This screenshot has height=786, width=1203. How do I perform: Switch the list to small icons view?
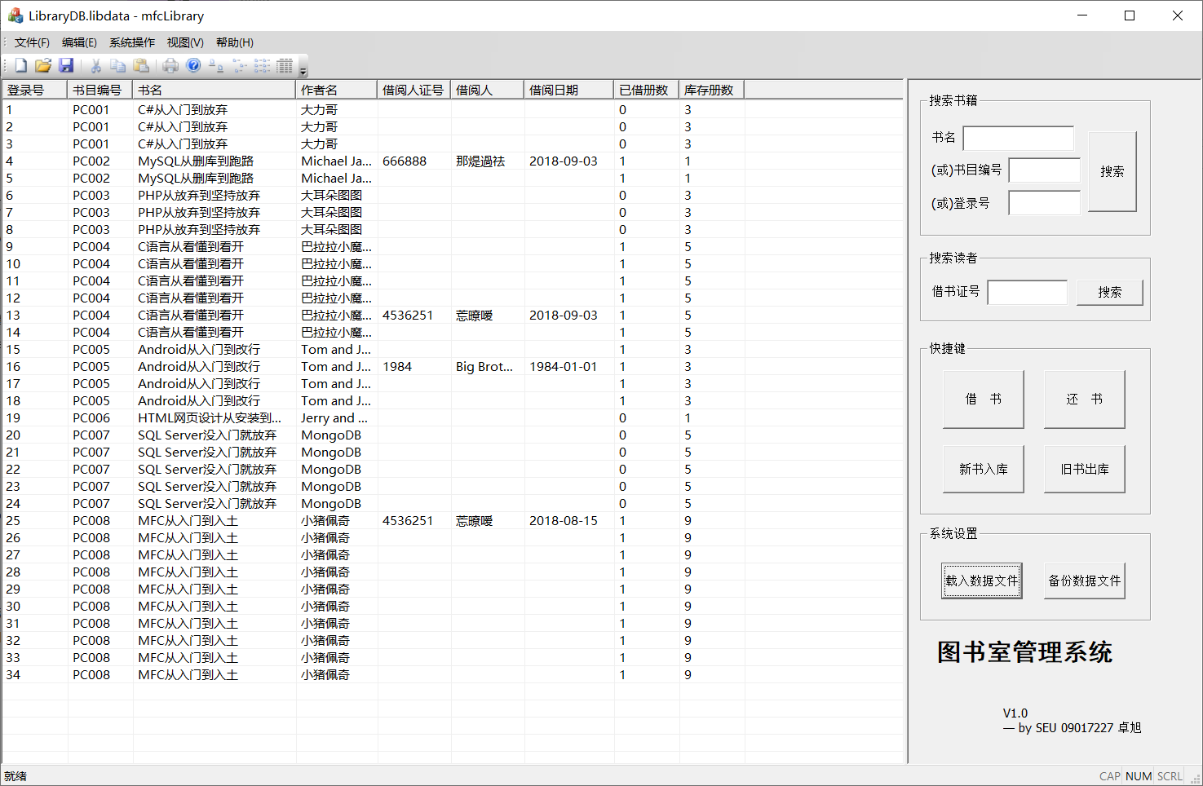[x=240, y=65]
